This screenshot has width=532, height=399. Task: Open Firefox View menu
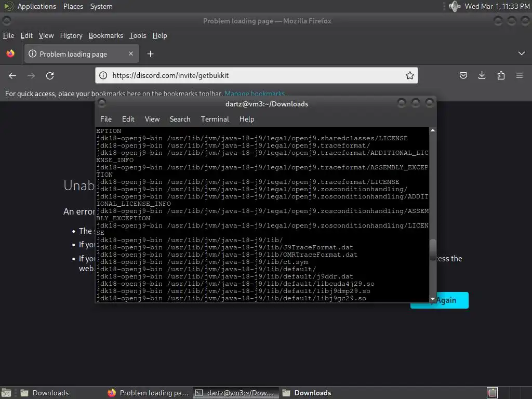[x=46, y=36]
